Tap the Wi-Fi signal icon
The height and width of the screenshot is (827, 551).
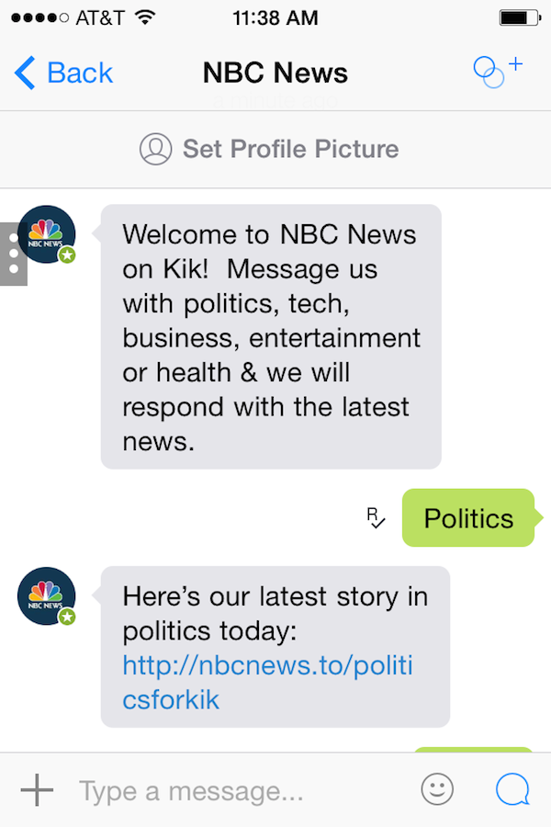pos(144,17)
